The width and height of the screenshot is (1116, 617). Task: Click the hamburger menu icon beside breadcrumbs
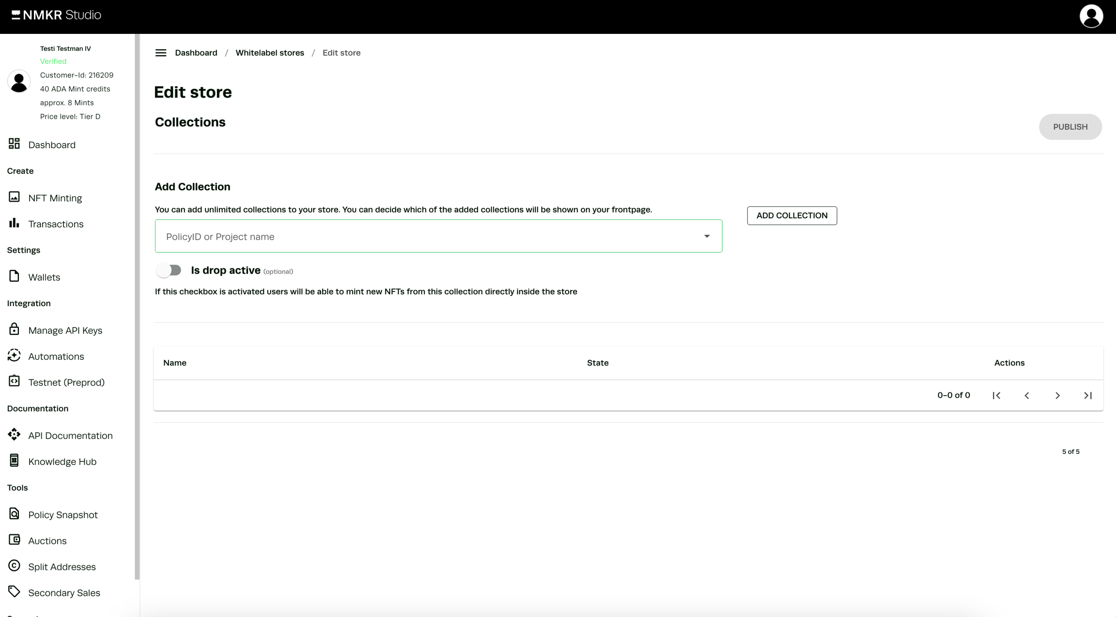tap(161, 53)
